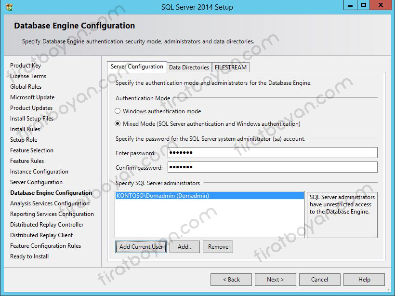Open the FILESTREAM tab
This screenshot has height=296, width=395.
click(x=231, y=67)
